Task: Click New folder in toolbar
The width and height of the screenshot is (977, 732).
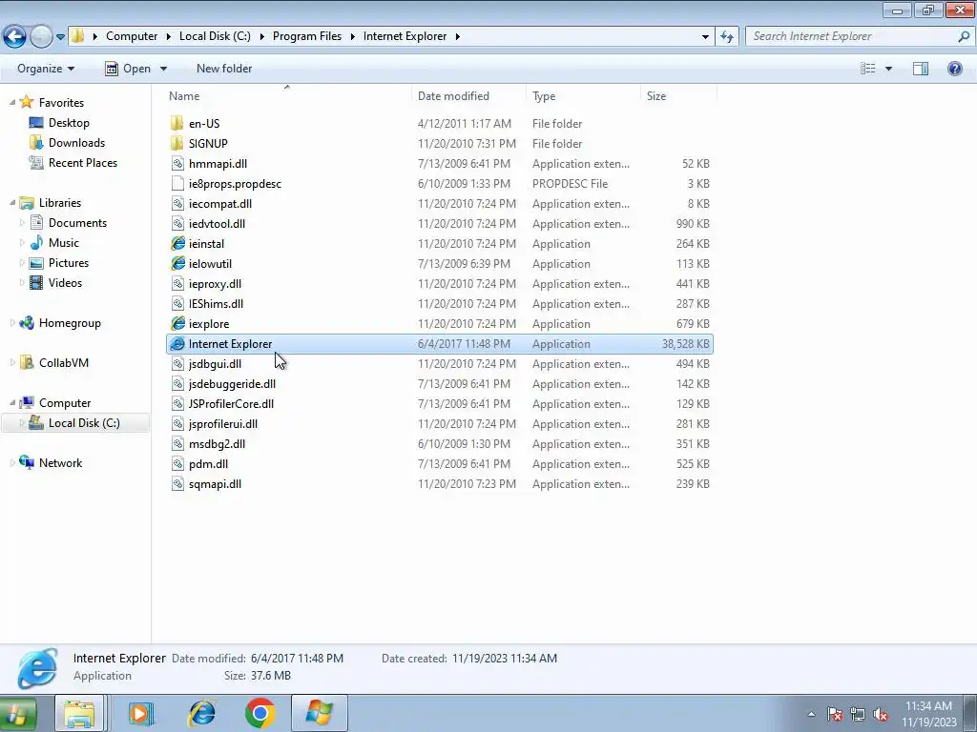Action: coord(224,69)
